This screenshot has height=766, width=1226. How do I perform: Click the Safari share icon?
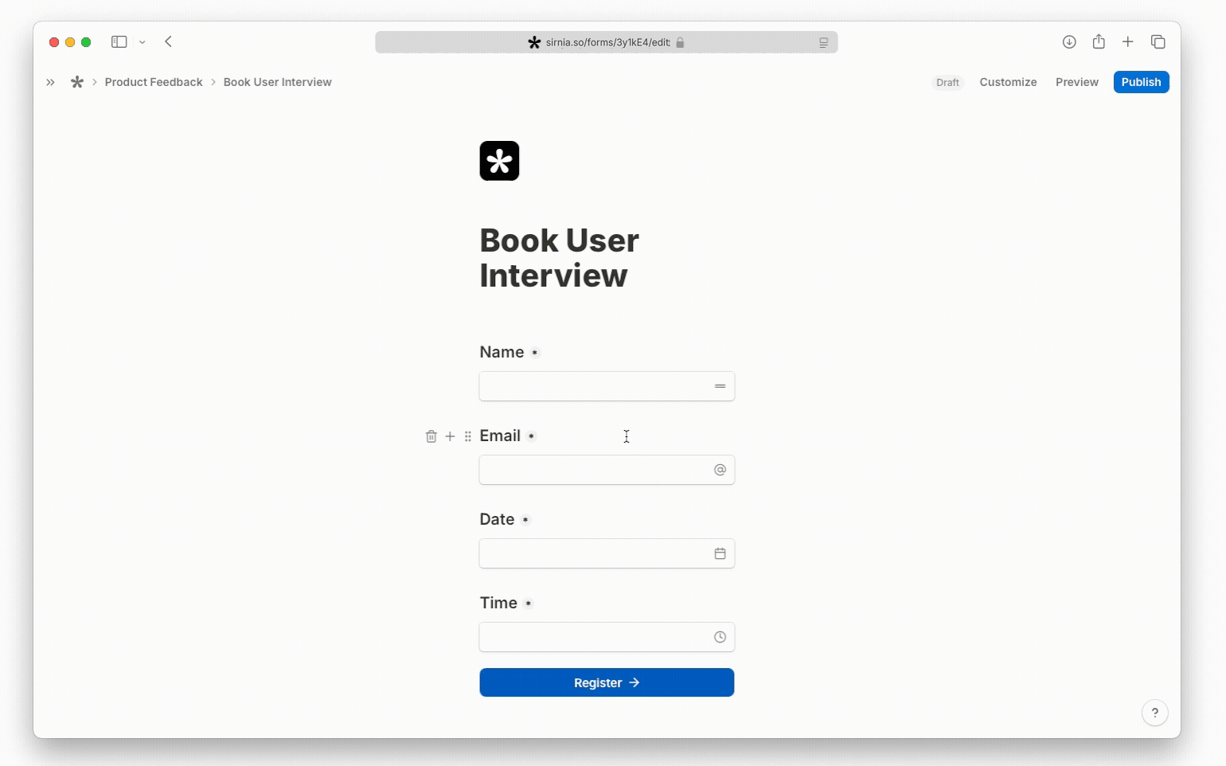(1099, 41)
